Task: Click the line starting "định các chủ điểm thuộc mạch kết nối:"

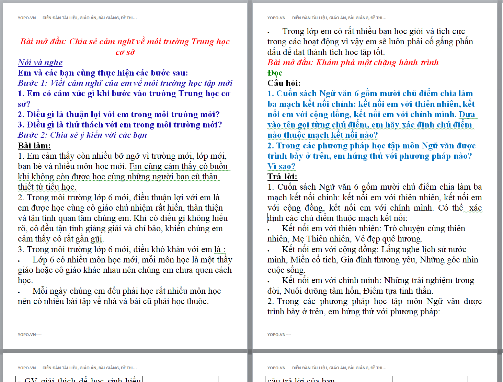Action: (x=338, y=218)
